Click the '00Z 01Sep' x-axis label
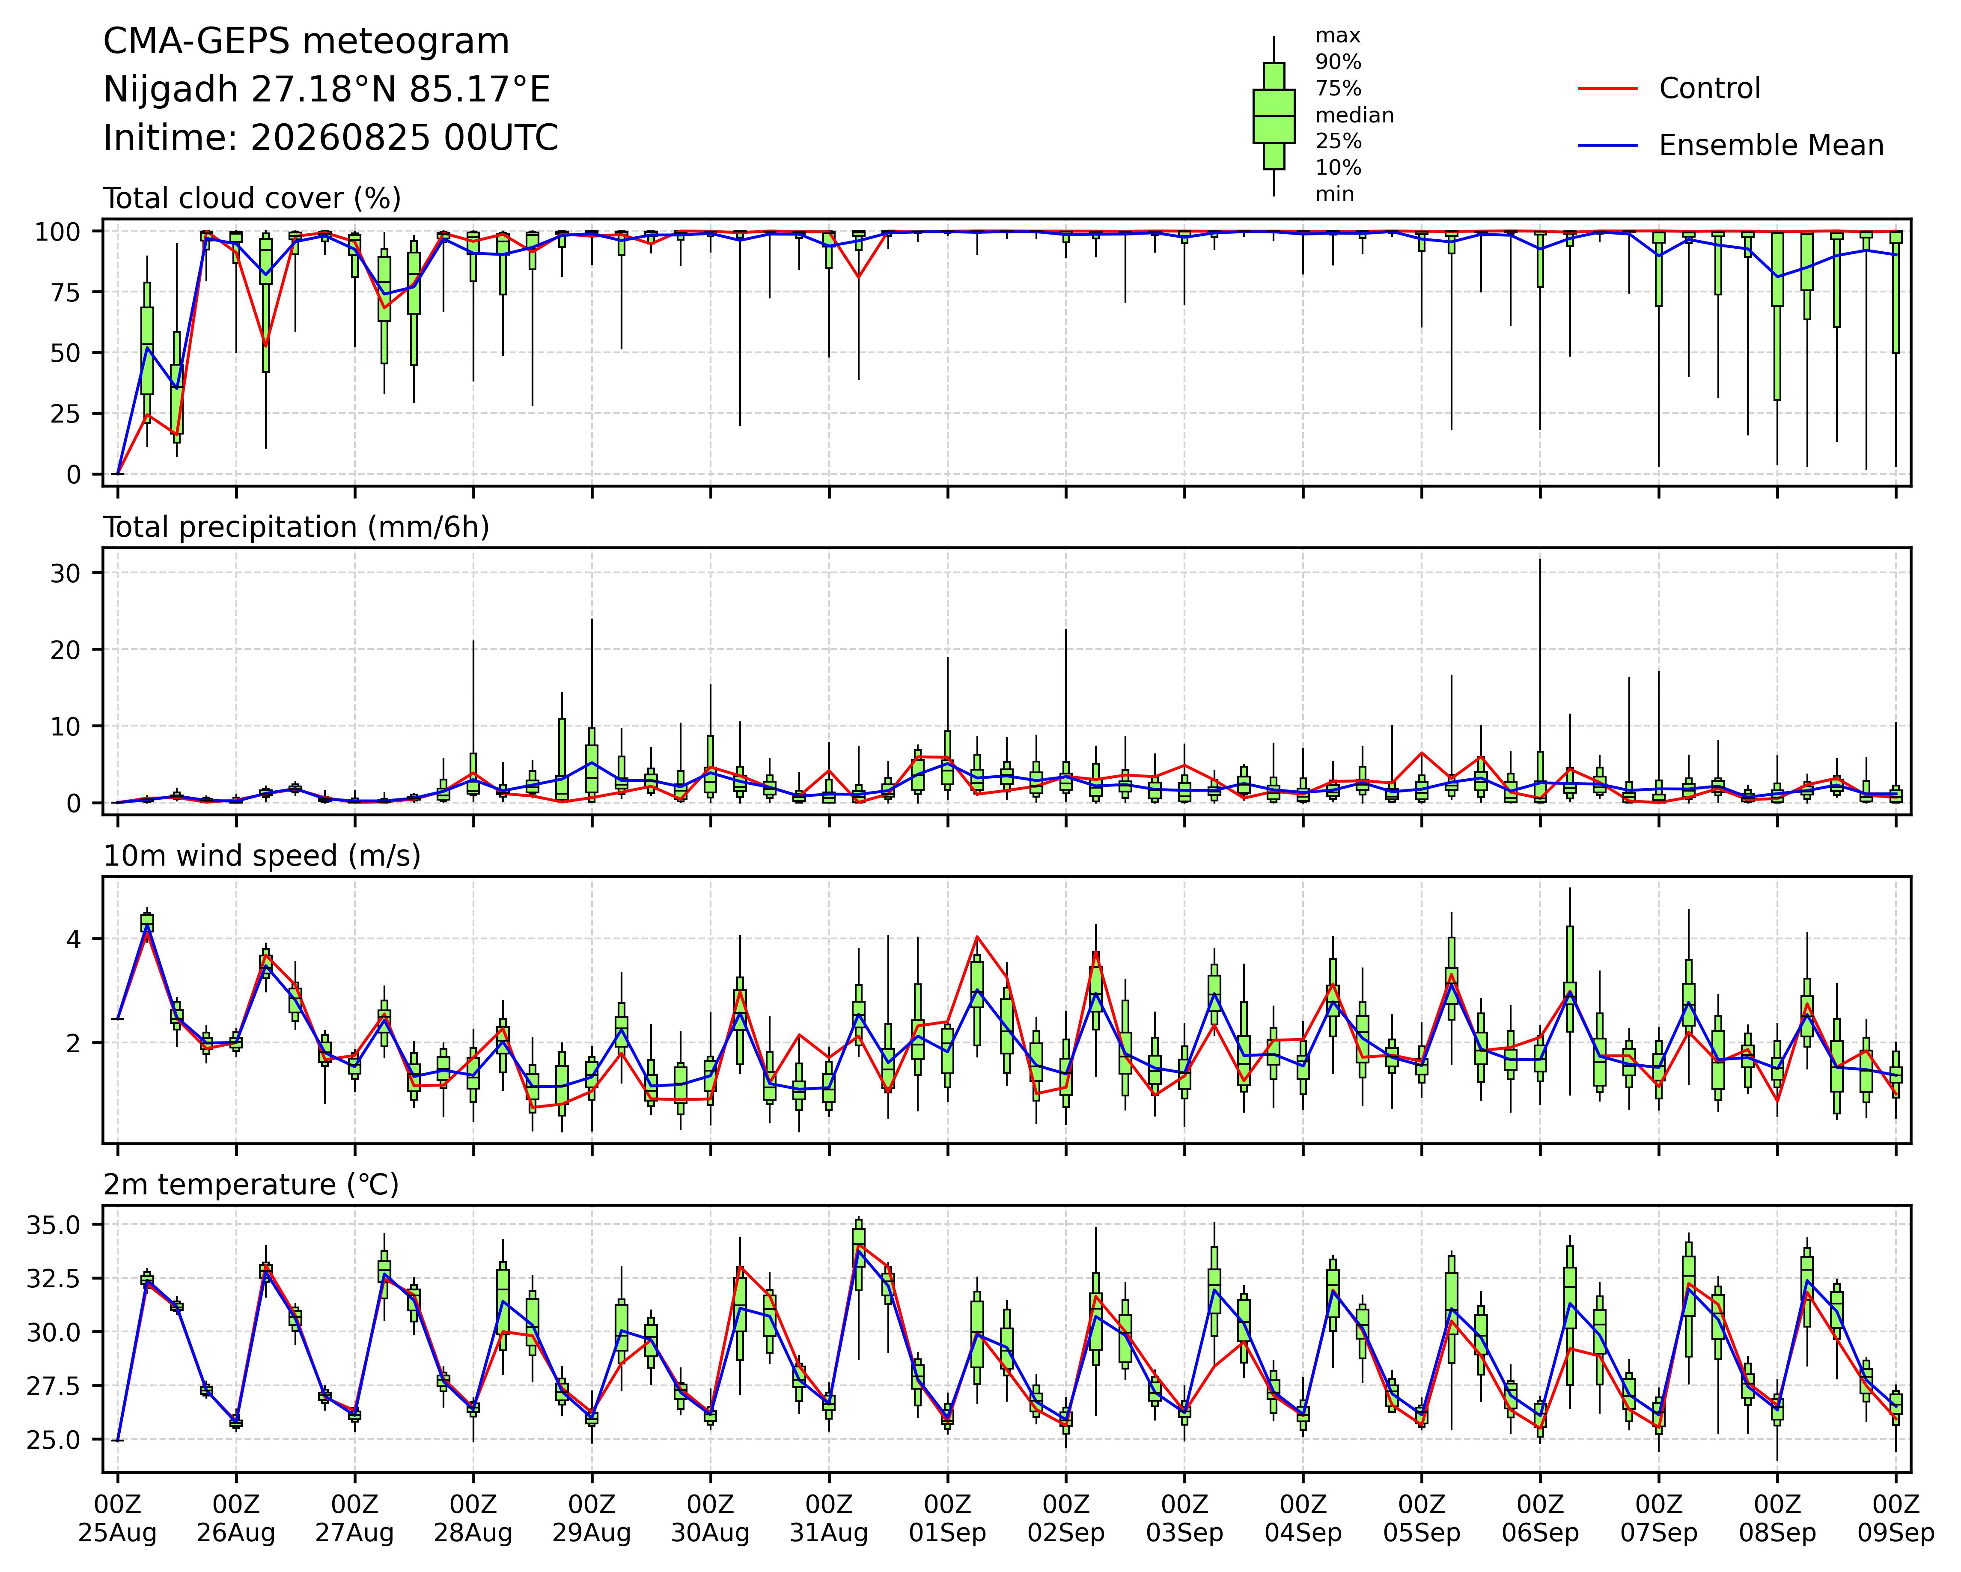The image size is (1961, 1572). [948, 1519]
